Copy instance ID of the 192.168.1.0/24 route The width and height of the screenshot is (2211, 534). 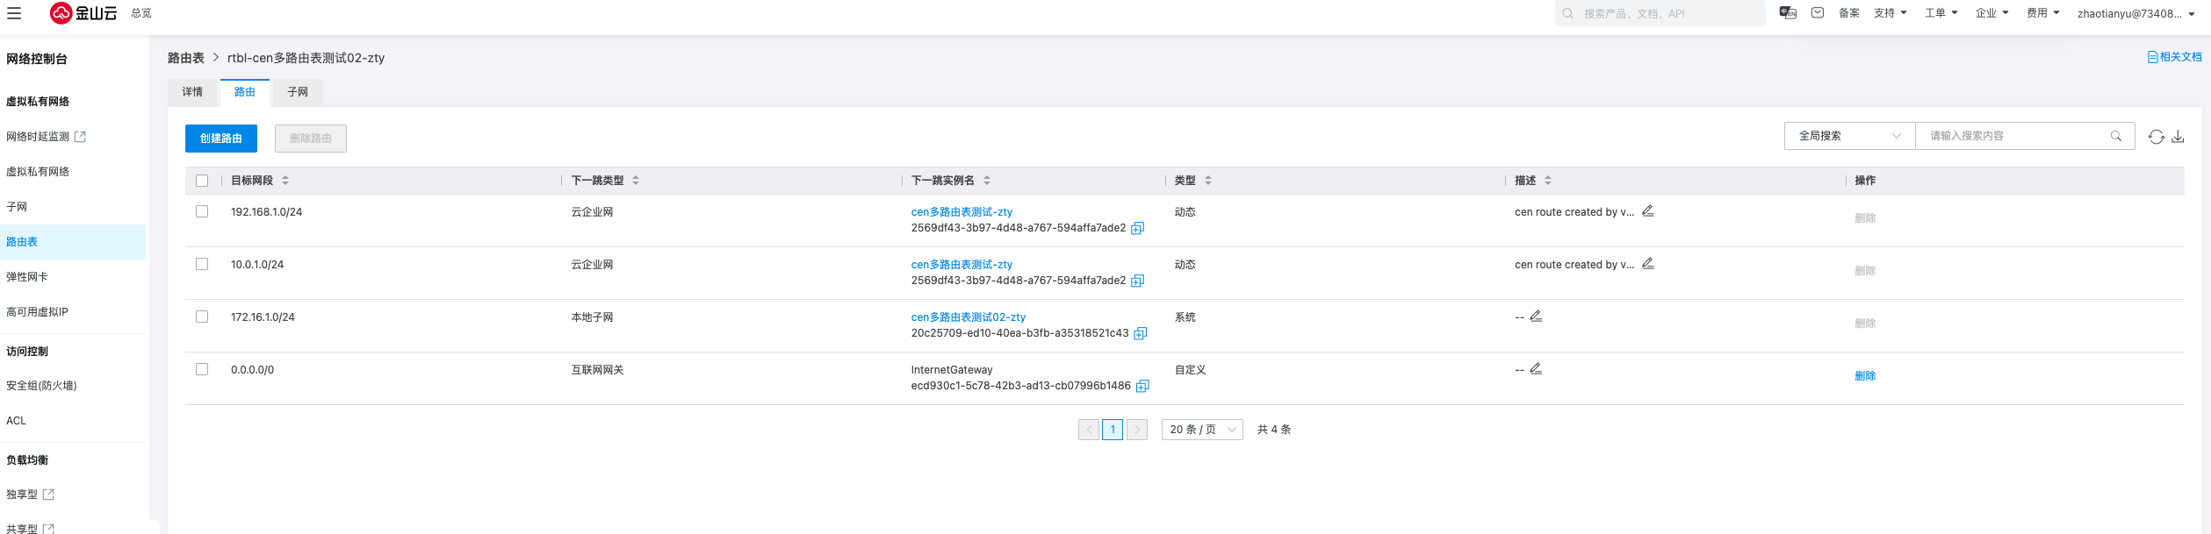point(1137,229)
